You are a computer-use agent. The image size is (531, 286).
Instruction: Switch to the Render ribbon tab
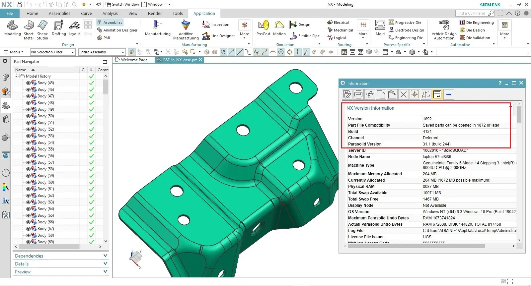155,13
